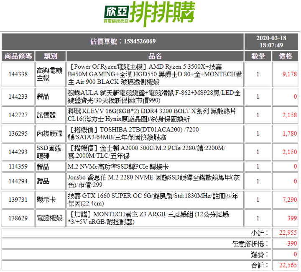Image resolution: width=301 pixels, height=272 pixels.
Task: Select barcode 142727
Action: 18,115
